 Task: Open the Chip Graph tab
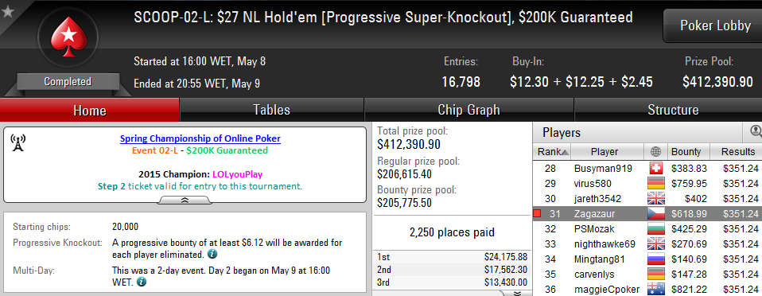469,110
